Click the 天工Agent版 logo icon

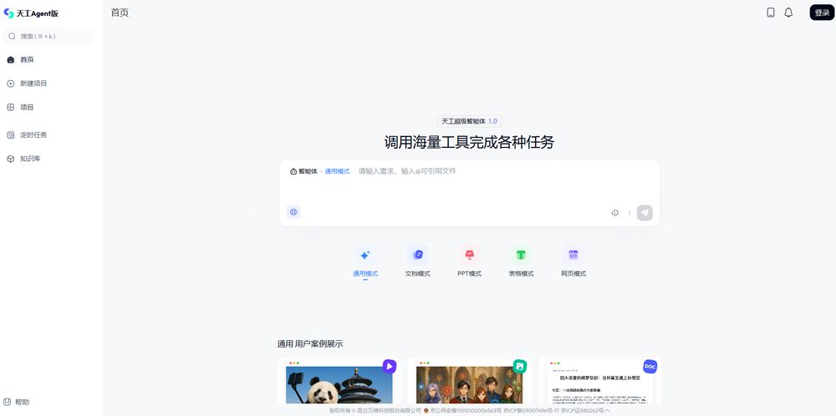(8, 13)
